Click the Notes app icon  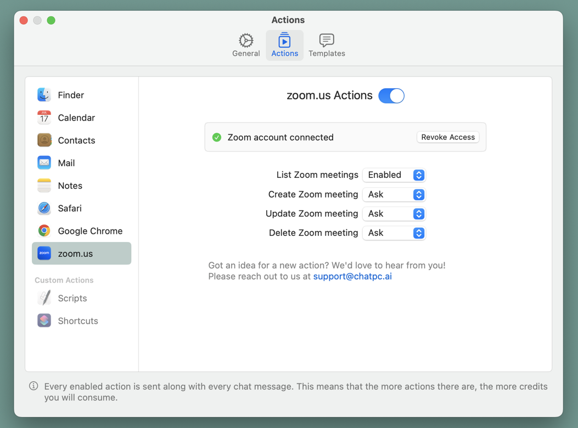[44, 185]
